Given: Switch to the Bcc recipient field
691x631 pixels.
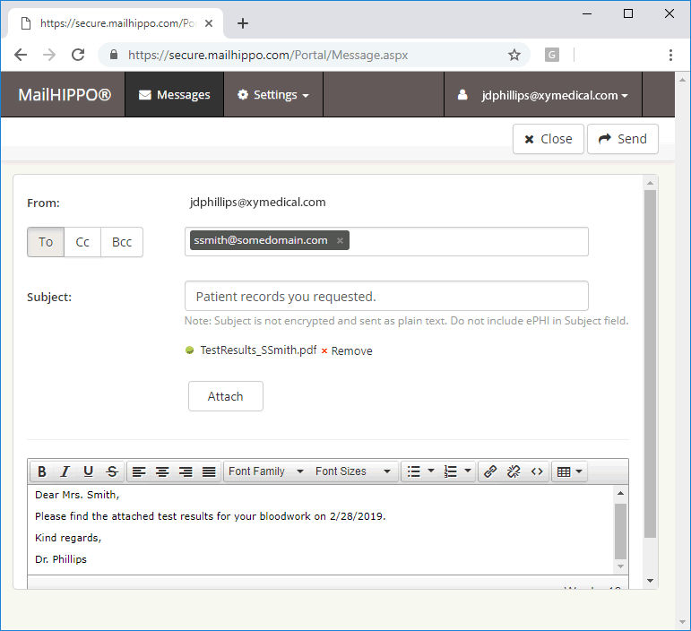Looking at the screenshot, I should click(122, 242).
